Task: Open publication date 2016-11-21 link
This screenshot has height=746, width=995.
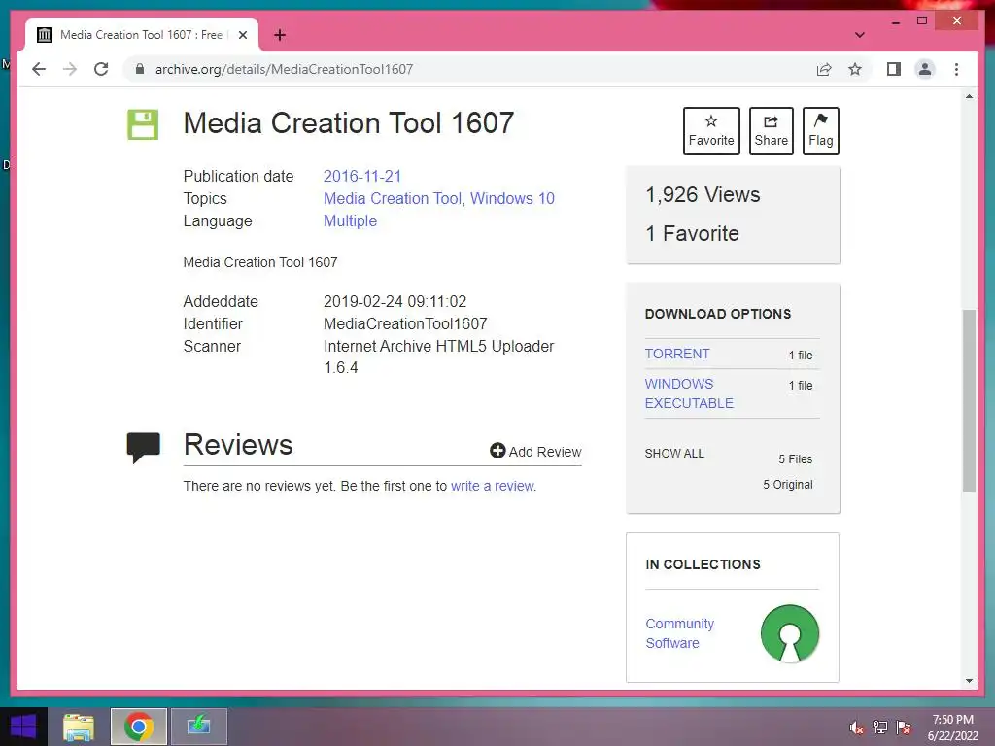Action: 362,177
